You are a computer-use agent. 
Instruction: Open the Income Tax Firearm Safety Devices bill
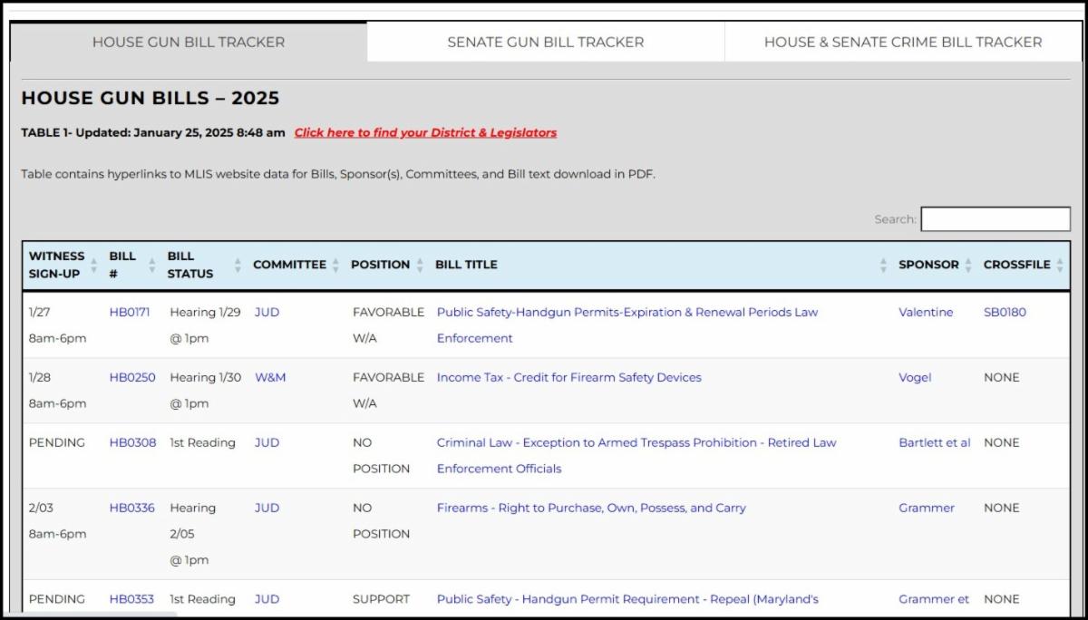pyautogui.click(x=568, y=377)
